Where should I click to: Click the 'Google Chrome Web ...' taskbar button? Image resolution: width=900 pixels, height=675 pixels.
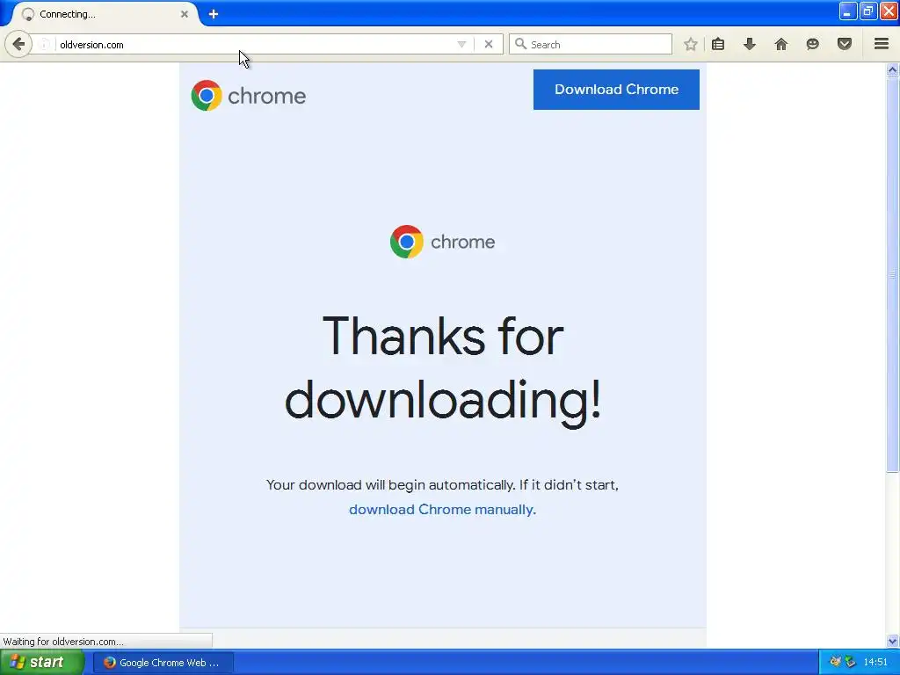[x=163, y=663]
